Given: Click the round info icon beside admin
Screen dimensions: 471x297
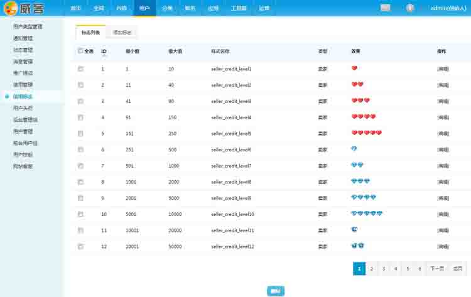Looking at the screenshot, I should [410, 8].
